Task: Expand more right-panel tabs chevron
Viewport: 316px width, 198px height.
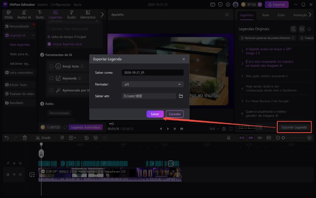Action: [310, 15]
